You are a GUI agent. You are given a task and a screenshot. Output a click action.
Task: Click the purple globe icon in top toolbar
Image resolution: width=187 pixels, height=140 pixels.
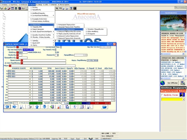pyautogui.click(x=20, y=8)
